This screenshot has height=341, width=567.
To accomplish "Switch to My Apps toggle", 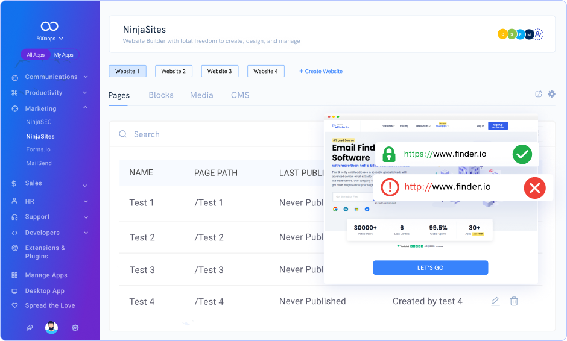I will pyautogui.click(x=64, y=55).
